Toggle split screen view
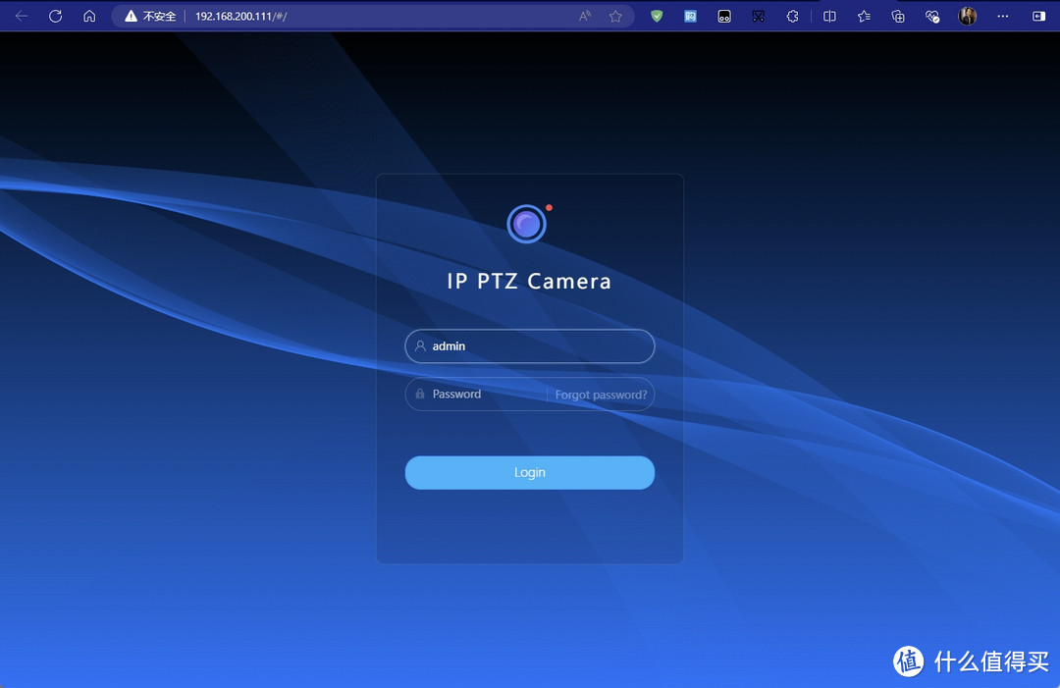The width and height of the screenshot is (1060, 688). (829, 16)
